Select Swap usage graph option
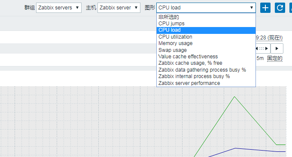Viewport: 292px width, 157px height. click(206, 50)
